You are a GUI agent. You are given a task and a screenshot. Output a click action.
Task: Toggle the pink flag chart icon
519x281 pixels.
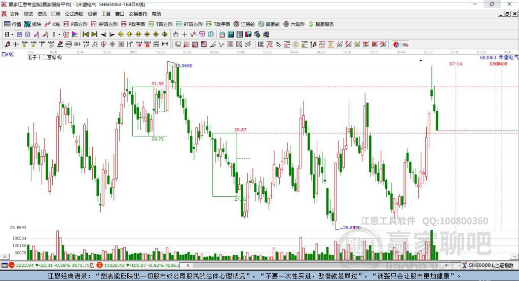pos(75,34)
